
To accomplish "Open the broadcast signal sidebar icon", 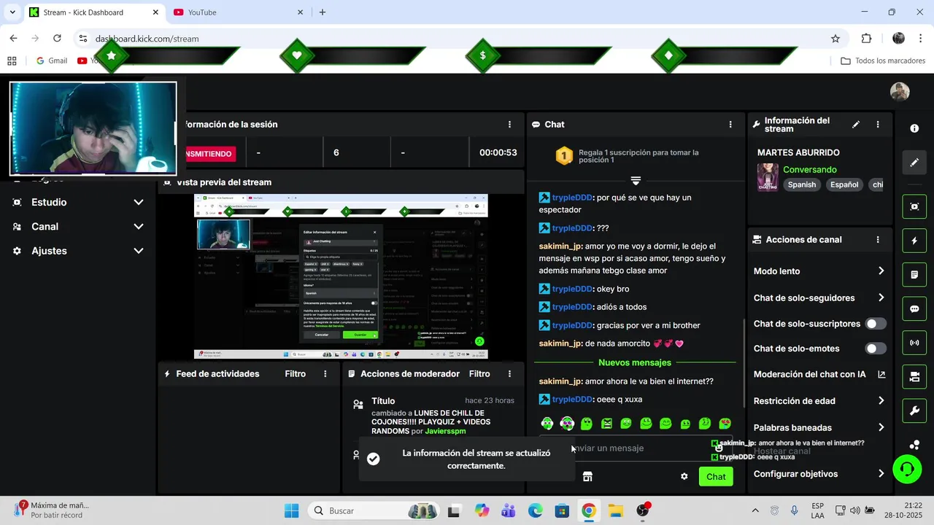I will (914, 343).
